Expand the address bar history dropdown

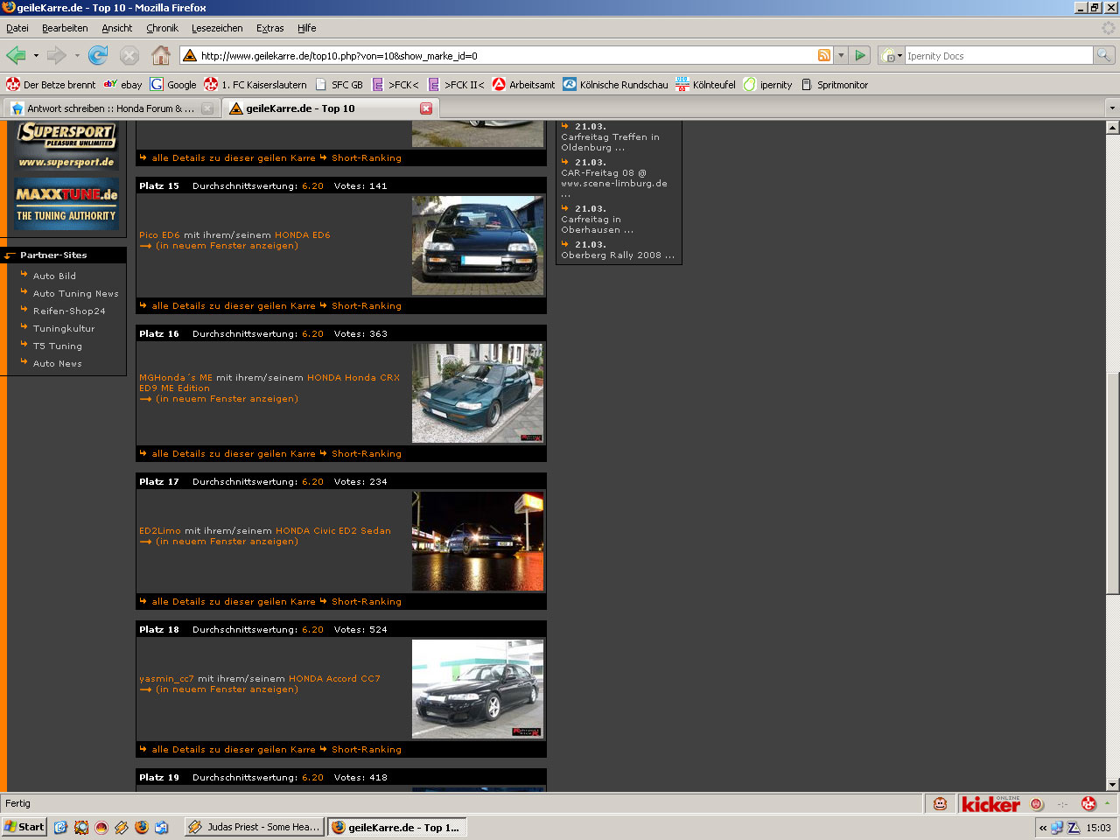tap(841, 55)
